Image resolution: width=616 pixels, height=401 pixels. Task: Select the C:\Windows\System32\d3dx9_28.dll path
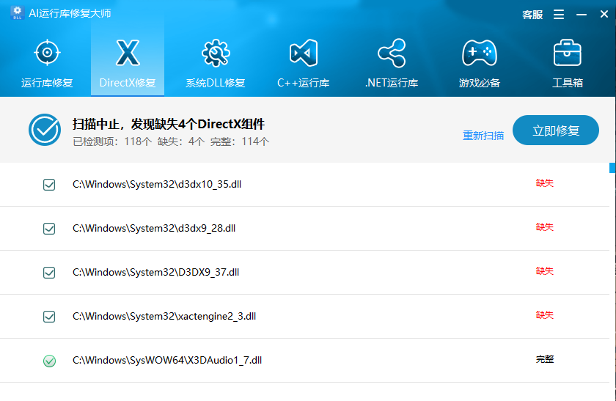[x=154, y=228]
